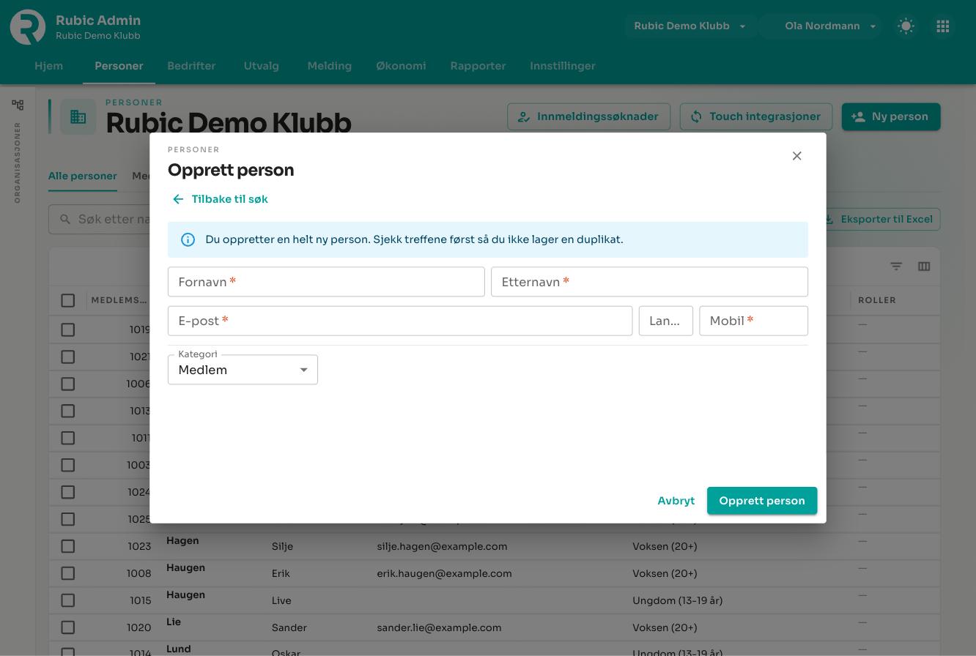Check the box for member 1023 Hagen
Screen dimensions: 976x656
tap(68, 546)
